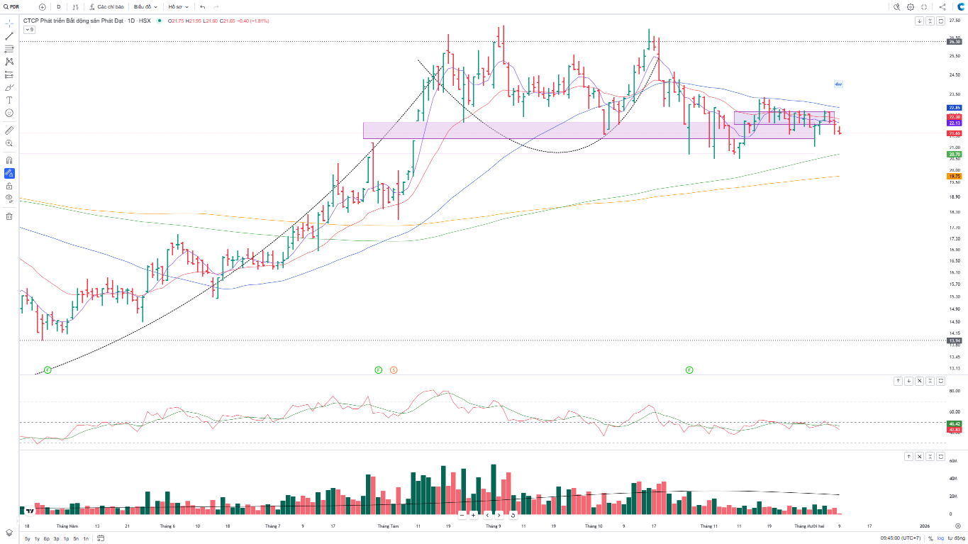Open the Fibonacci retracement tools
This screenshot has width=968, height=544.
coord(9,49)
